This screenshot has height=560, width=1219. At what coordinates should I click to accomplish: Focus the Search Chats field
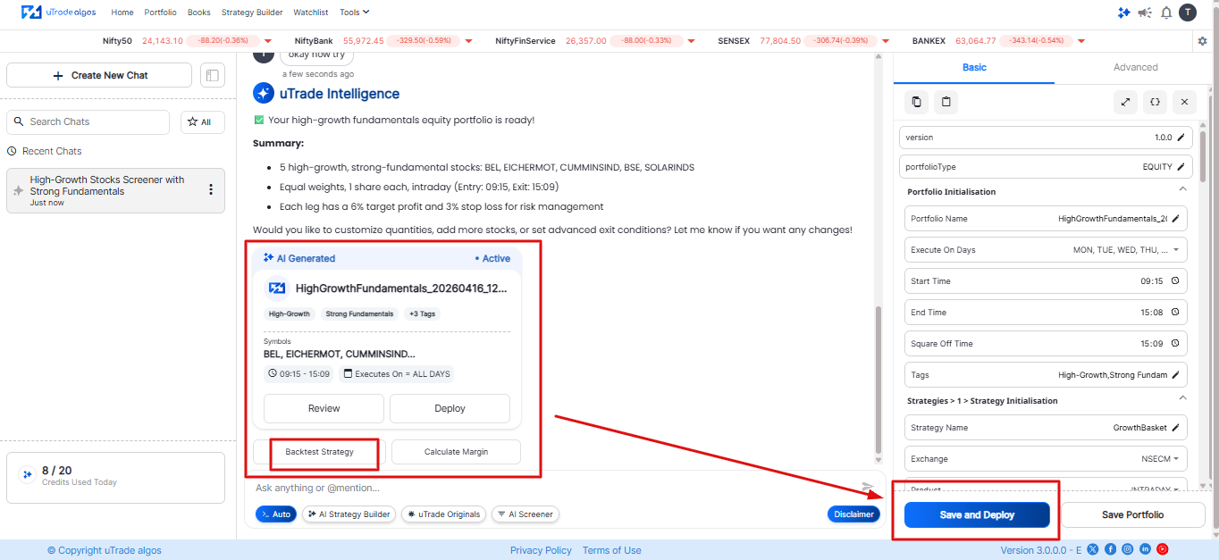point(88,122)
